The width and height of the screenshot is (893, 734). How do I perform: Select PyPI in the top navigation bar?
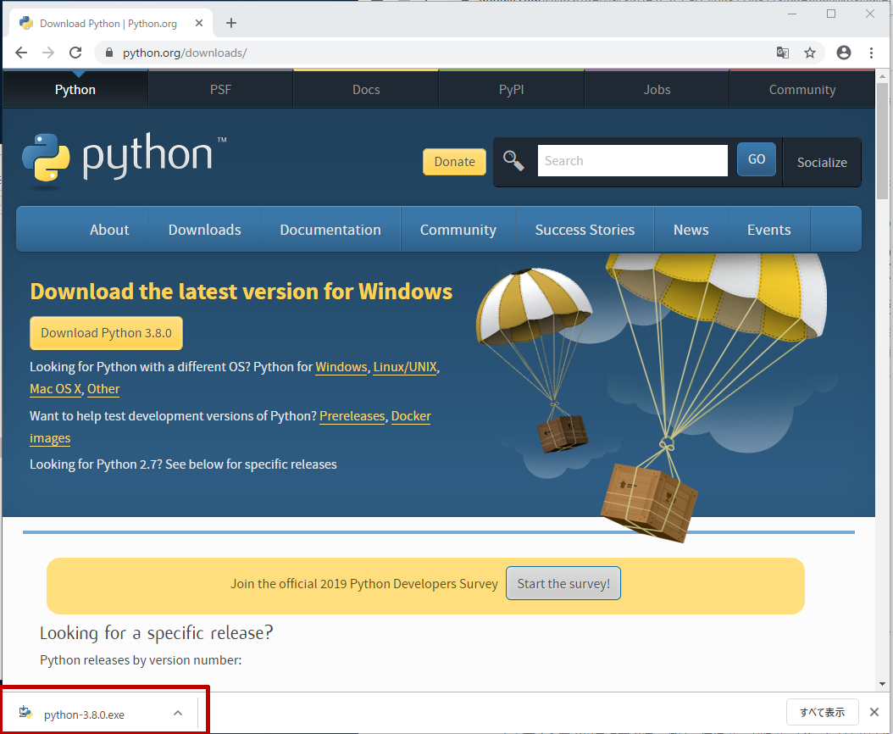coord(511,89)
